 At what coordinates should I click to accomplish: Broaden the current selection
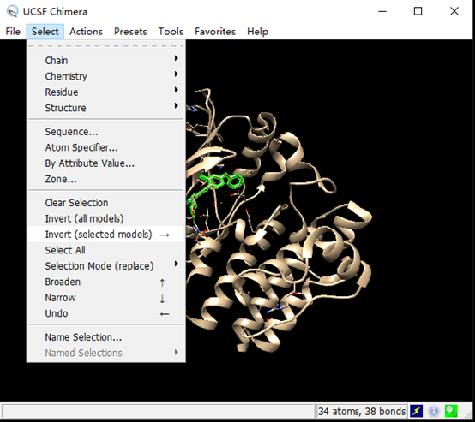106,282
